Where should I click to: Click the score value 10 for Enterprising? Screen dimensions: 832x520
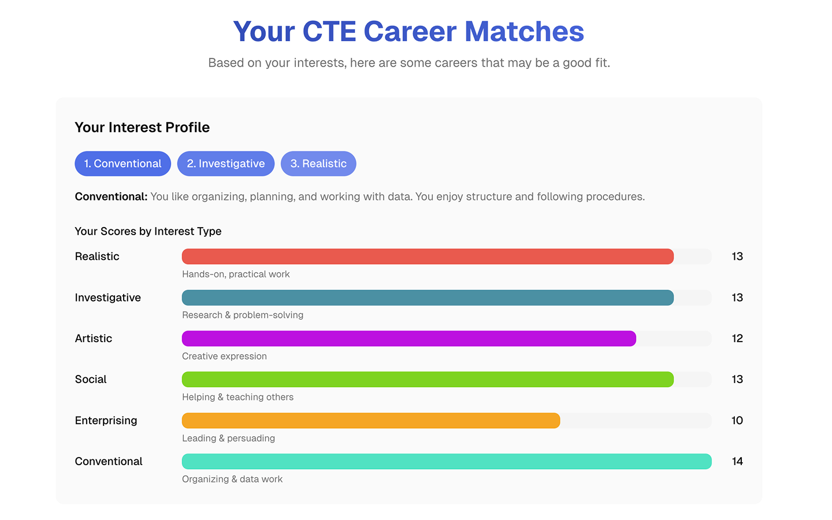tap(737, 421)
